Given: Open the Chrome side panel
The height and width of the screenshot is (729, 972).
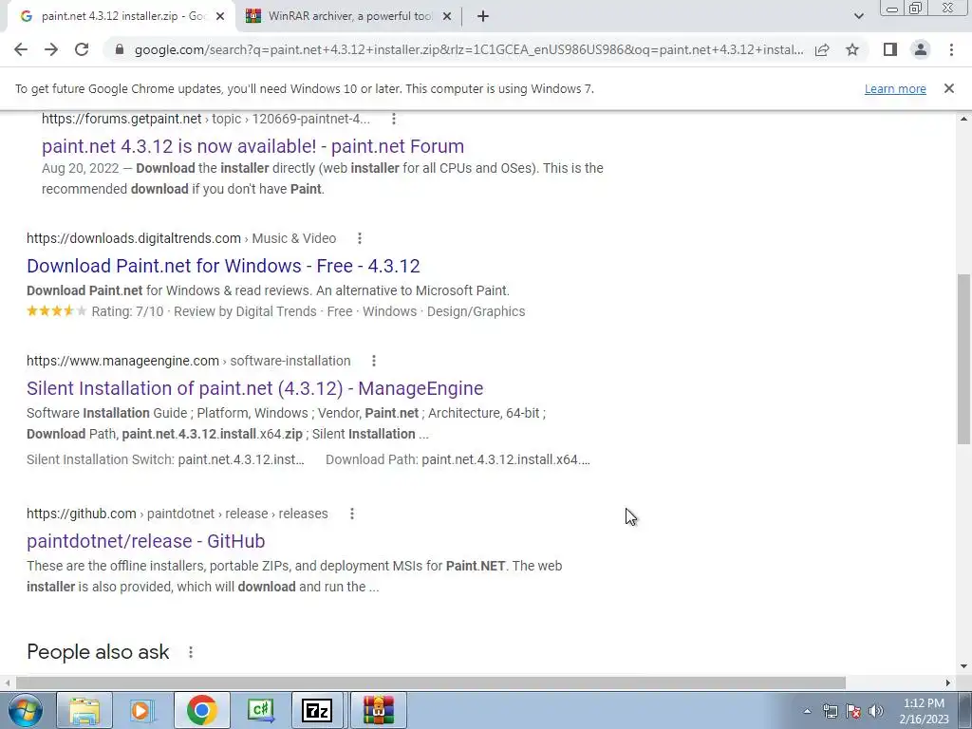Looking at the screenshot, I should (x=890, y=49).
